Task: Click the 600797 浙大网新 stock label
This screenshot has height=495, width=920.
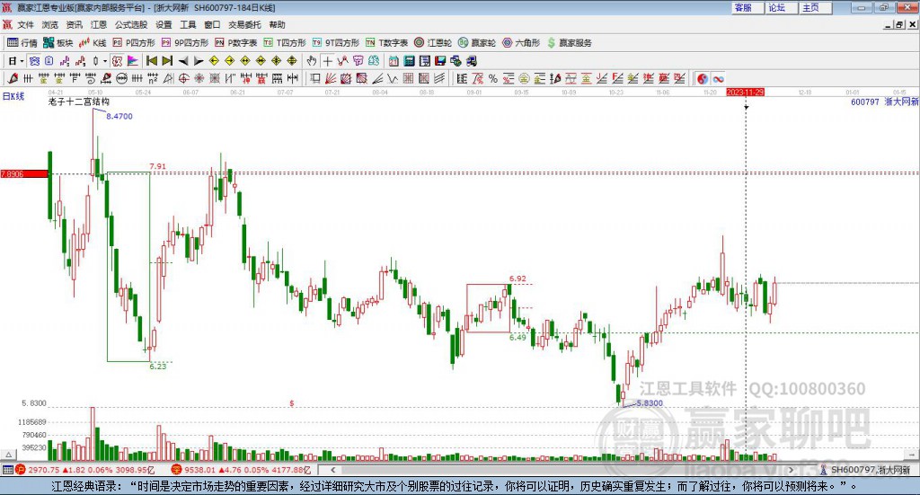Action: pyautogui.click(x=884, y=102)
